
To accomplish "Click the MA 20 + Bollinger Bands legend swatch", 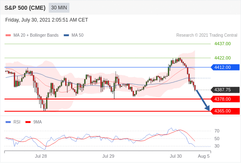I will point(8,35).
